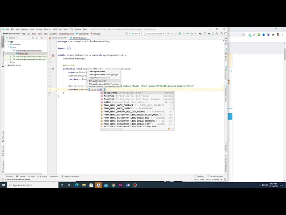
Task: Open Task View on the taskbar
Action: point(69,185)
